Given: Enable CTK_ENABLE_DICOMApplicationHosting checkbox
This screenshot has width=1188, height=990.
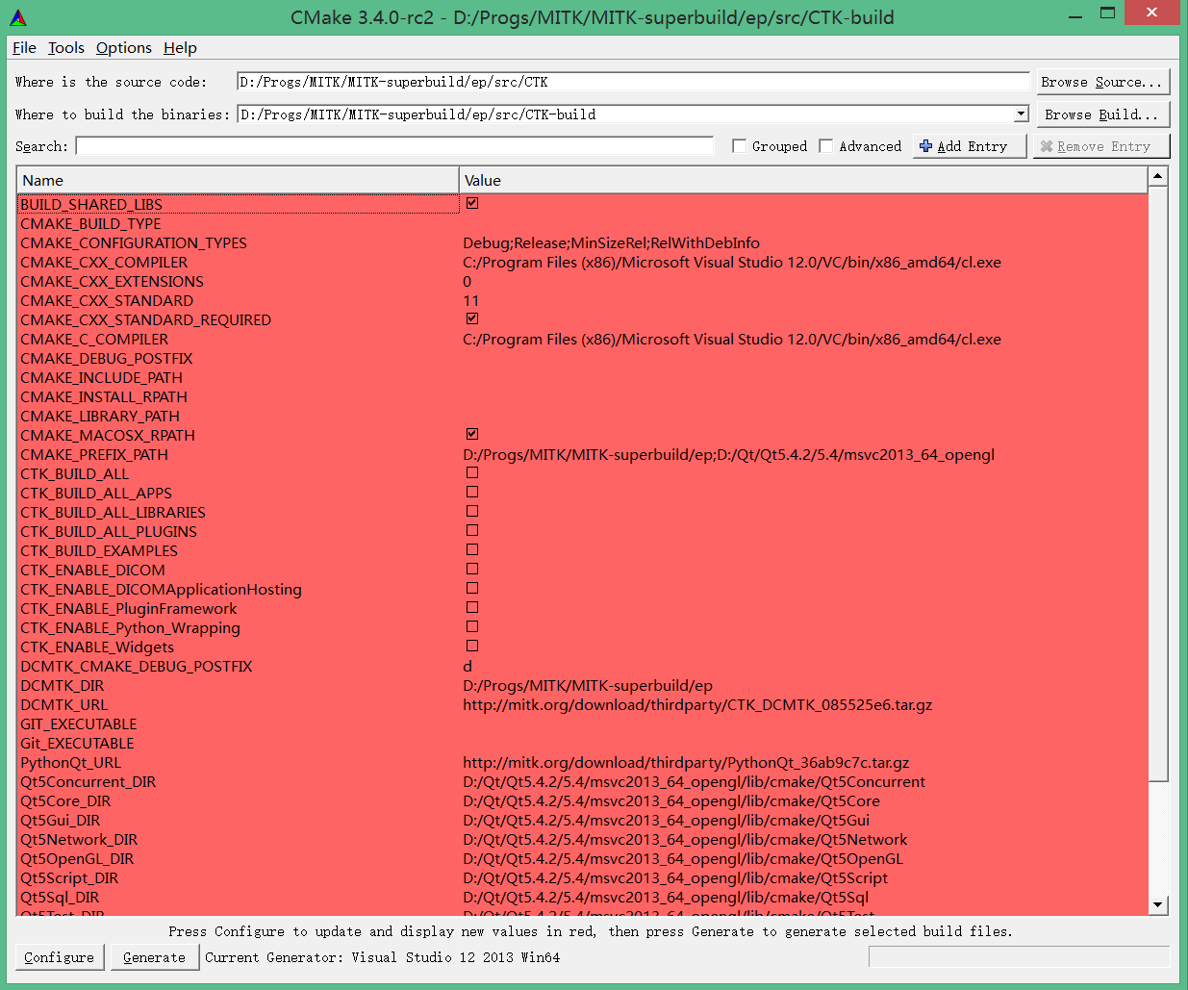Looking at the screenshot, I should [x=472, y=588].
